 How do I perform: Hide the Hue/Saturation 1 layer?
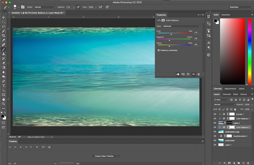pyautogui.click(x=215, y=136)
